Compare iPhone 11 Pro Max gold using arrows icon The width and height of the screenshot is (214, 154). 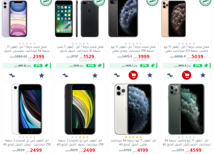coord(170,75)
